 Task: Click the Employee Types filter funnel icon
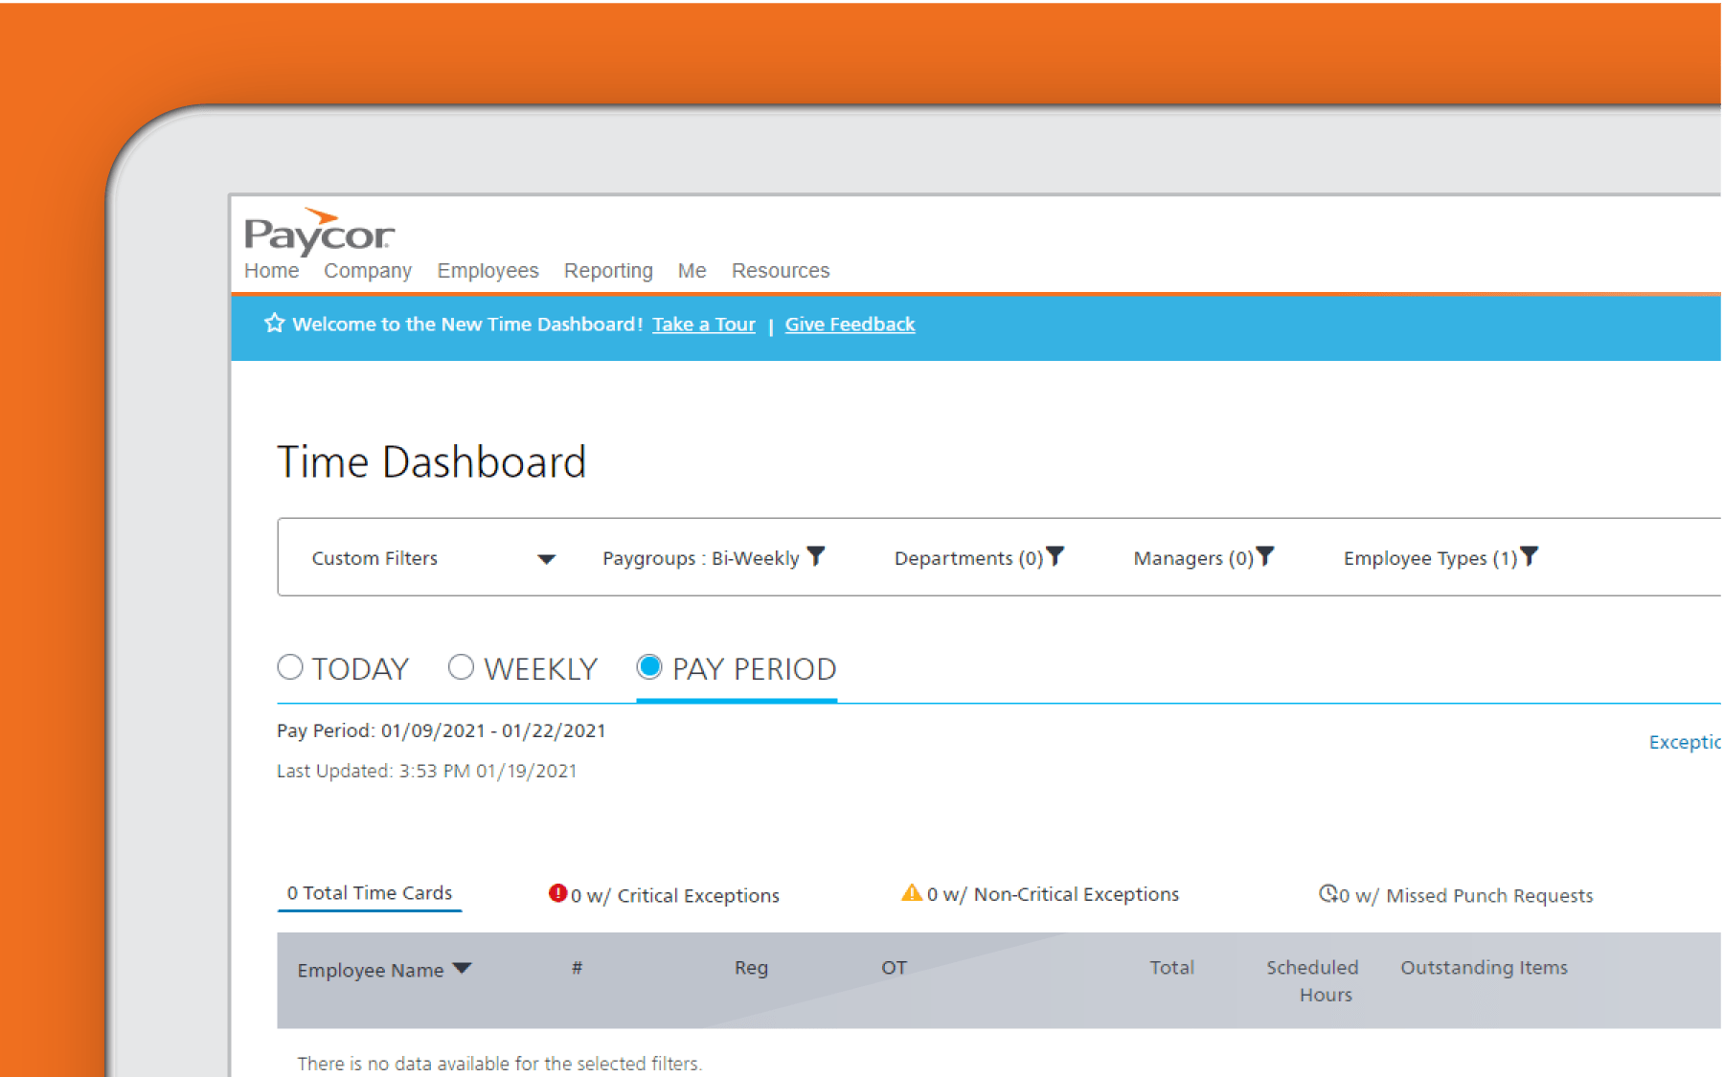(x=1530, y=556)
